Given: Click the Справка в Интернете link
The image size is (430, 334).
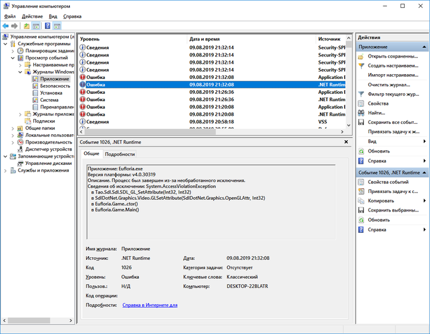Looking at the screenshot, I should pyautogui.click(x=149, y=305).
